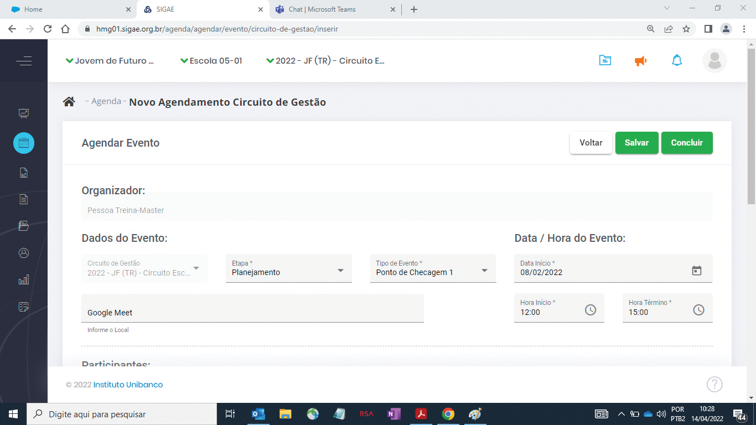Click the blue messages folder header icon
This screenshot has width=756, height=425.
pos(605,60)
